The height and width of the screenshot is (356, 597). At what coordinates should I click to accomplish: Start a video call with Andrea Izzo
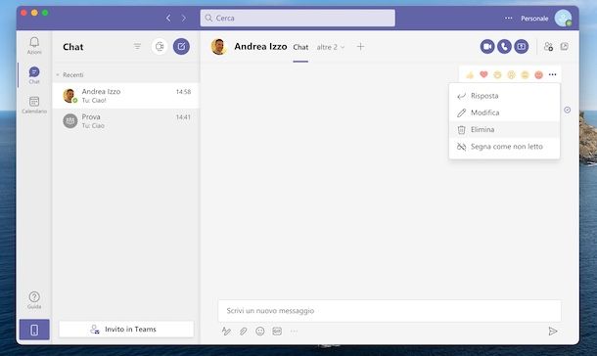487,47
